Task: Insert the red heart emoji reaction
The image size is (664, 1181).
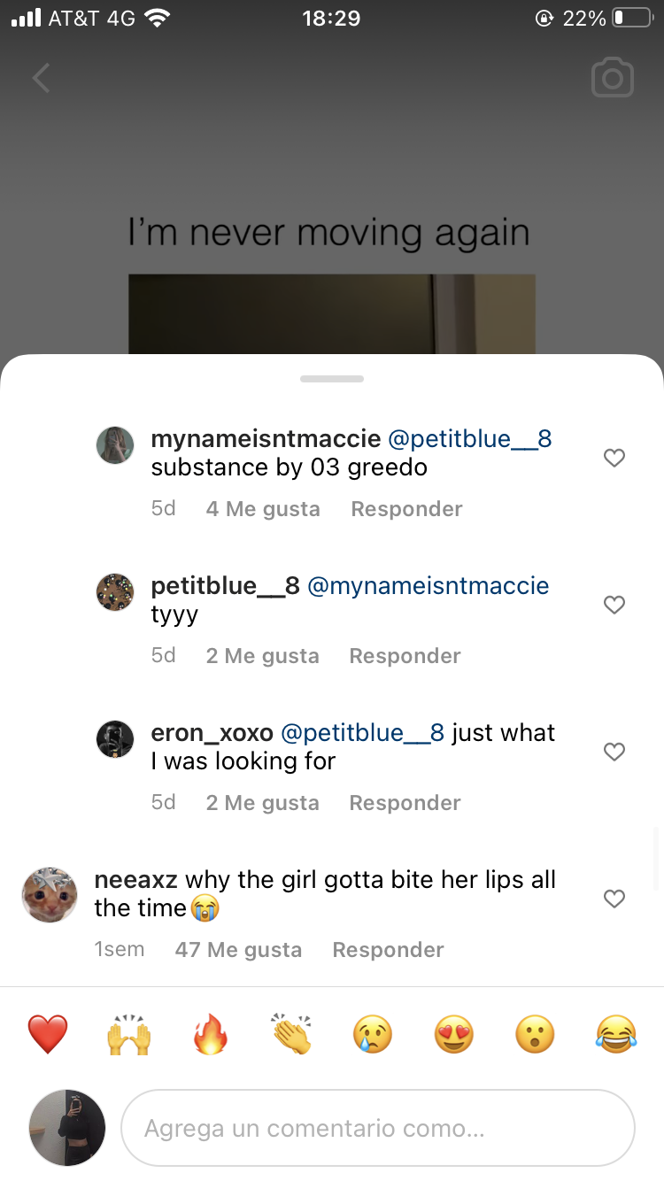Action: pyautogui.click(x=48, y=1034)
